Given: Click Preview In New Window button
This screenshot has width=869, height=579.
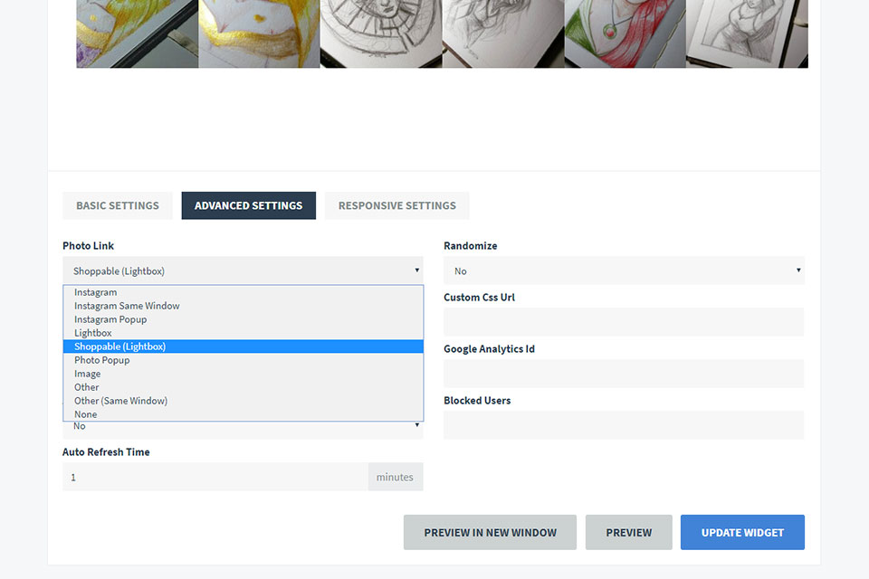Looking at the screenshot, I should (x=490, y=533).
